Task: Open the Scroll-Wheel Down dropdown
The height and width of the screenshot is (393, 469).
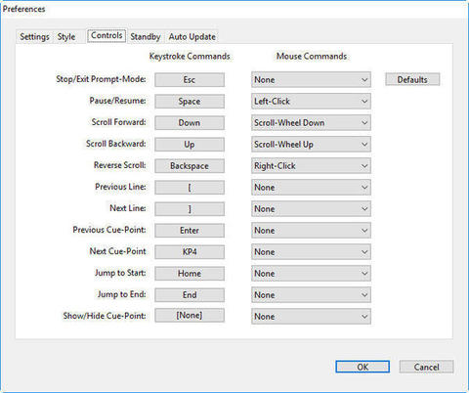Action: [x=311, y=123]
